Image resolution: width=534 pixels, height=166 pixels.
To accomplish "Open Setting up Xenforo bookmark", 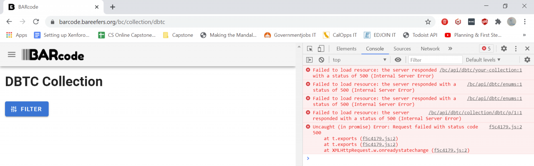I will [x=62, y=35].
